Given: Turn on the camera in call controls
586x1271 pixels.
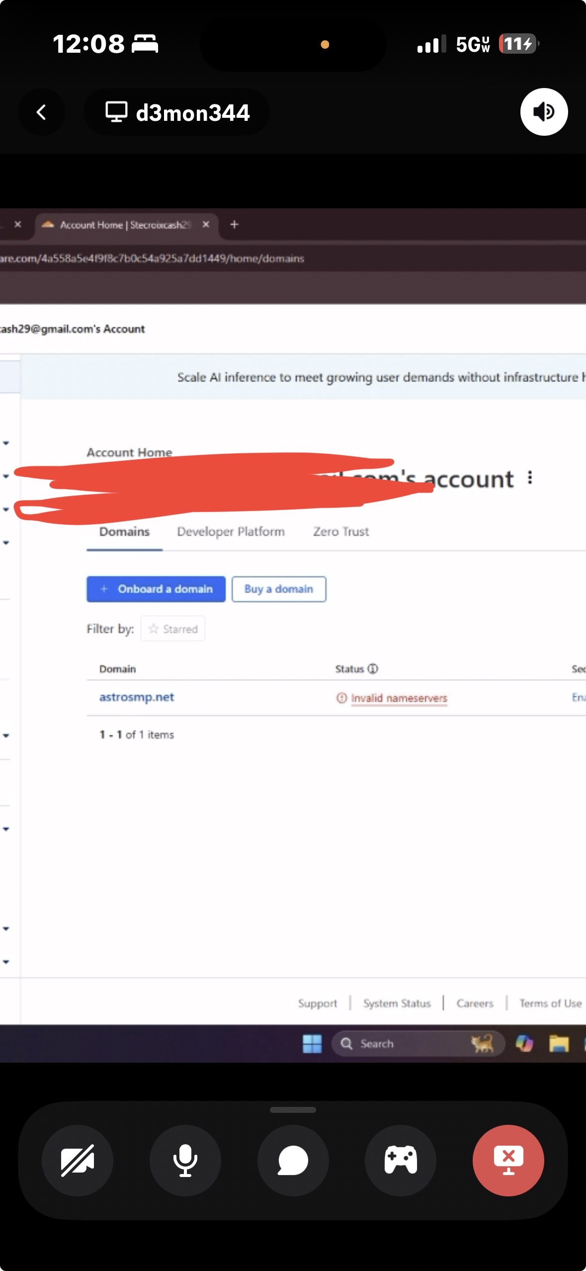Looking at the screenshot, I should tap(78, 1160).
